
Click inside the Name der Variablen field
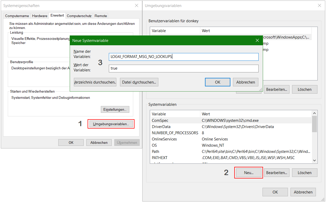tap(183, 57)
